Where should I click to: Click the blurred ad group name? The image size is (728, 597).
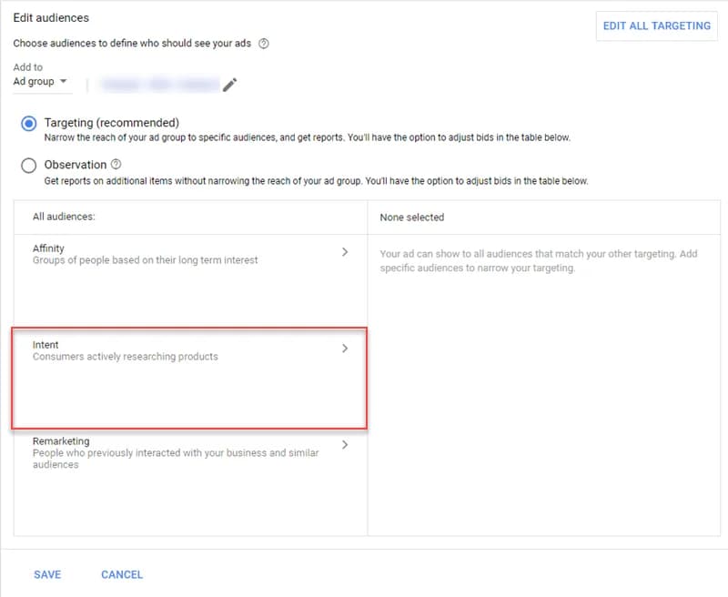159,85
